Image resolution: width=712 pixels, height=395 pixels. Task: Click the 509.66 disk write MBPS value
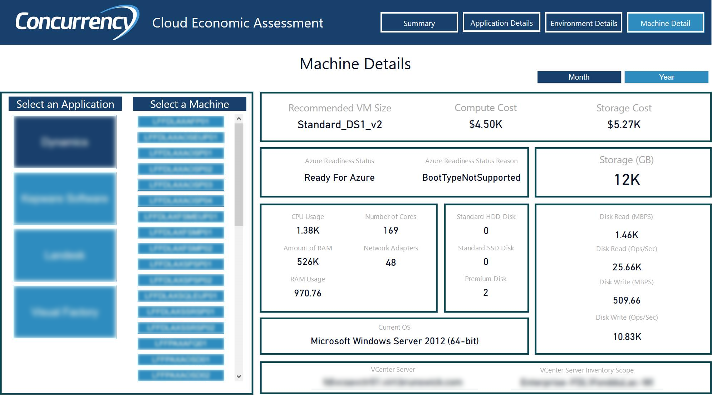pos(627,300)
